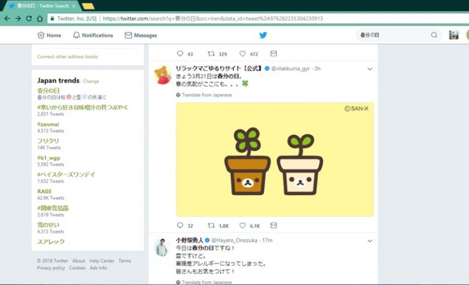The width and height of the screenshot is (469, 285).
Task: Close the 春分の日 Twitter Search tab
Action: pos(73,6)
